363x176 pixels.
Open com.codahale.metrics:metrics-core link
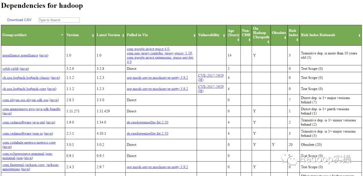tap(29, 142)
